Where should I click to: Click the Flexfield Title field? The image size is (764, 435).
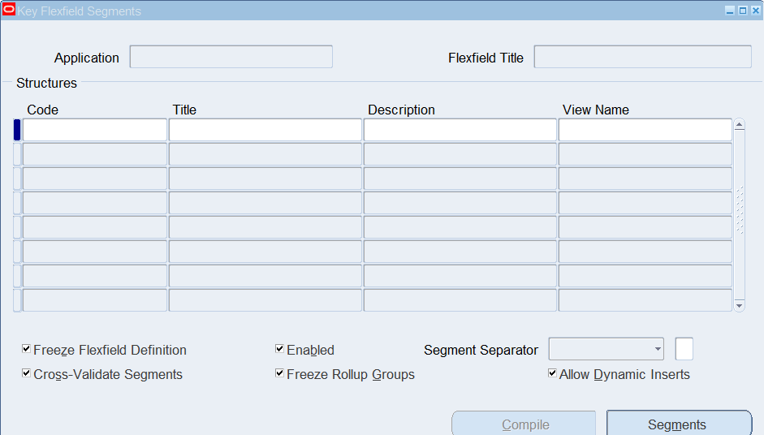(x=643, y=57)
